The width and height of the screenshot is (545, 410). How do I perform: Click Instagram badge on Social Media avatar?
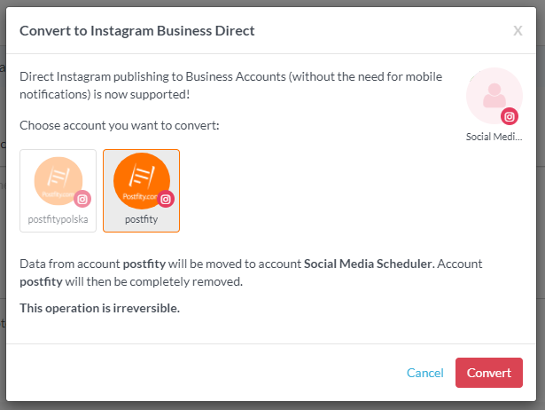(510, 116)
